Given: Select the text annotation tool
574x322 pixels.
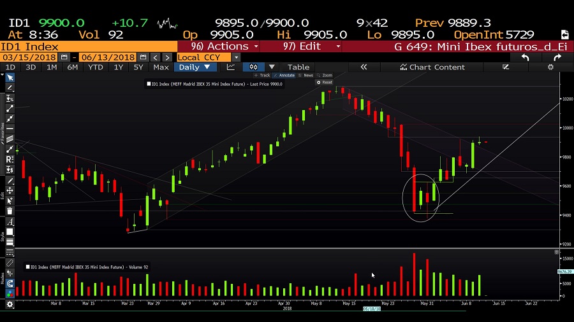Looking at the screenshot, I should (10, 221).
